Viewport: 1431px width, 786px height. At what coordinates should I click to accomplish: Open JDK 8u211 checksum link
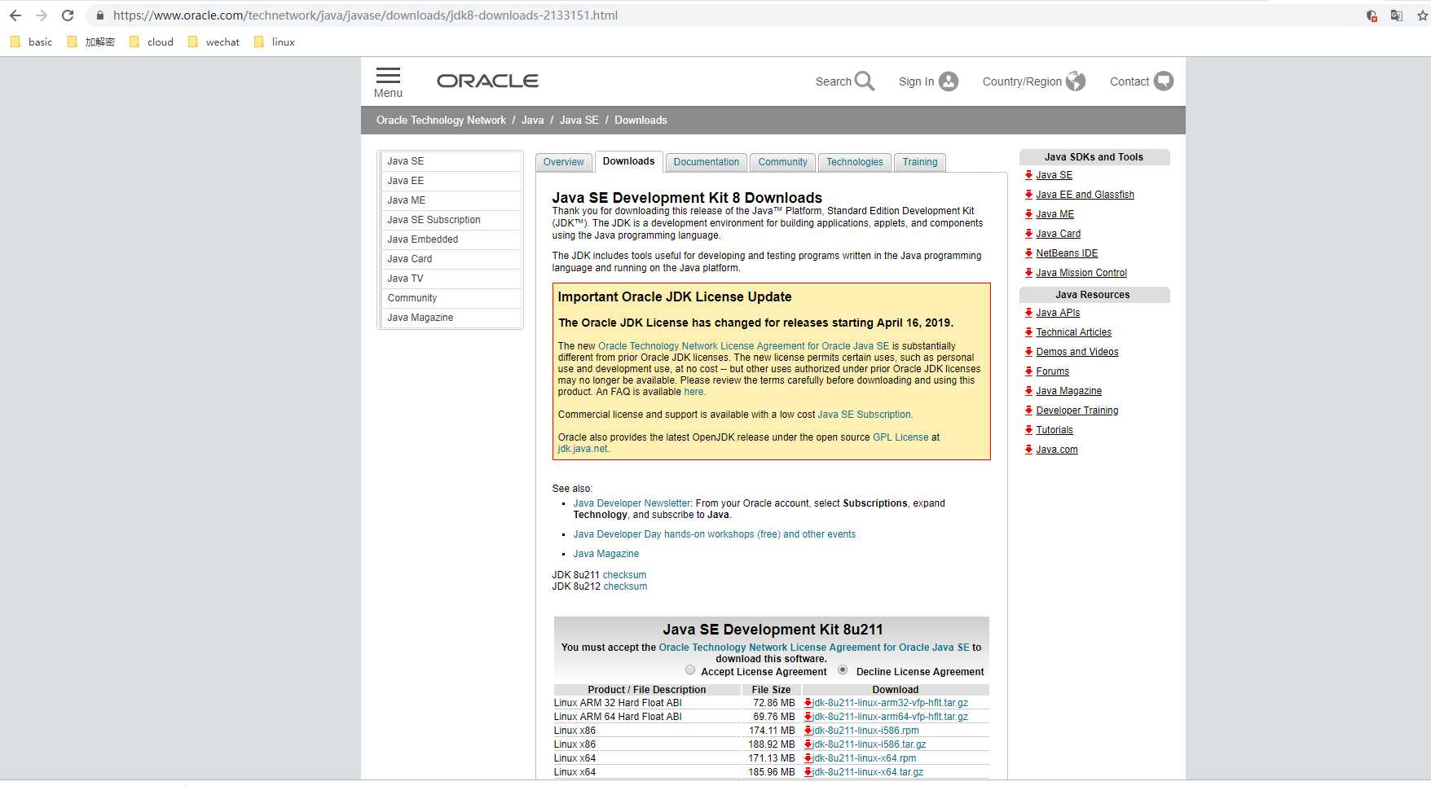point(624,575)
